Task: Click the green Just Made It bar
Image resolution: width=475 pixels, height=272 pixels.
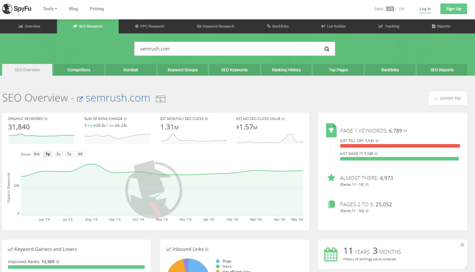Action: click(x=399, y=159)
